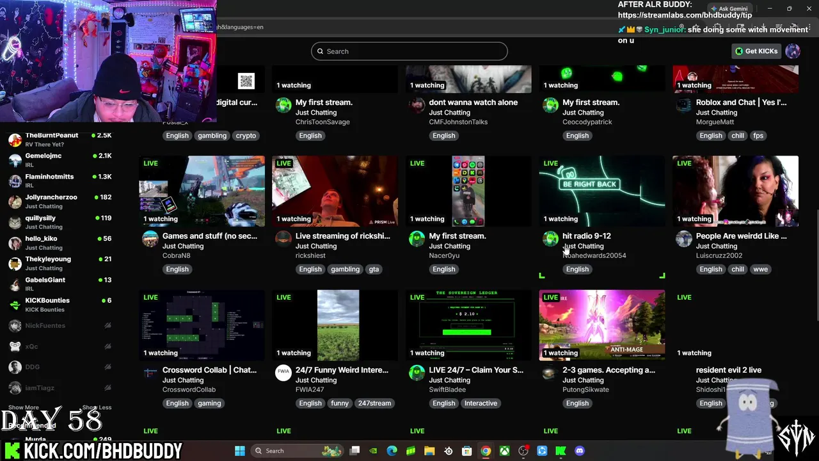
Task: Open the hit radio 9-12 stream title
Action: point(586,236)
